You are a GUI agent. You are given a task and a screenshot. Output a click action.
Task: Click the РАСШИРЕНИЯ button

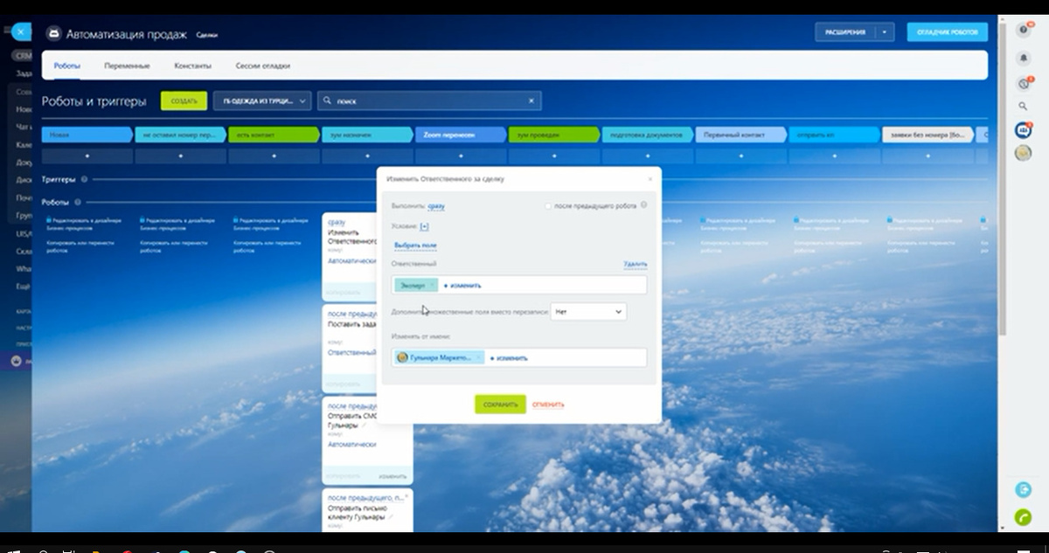tap(845, 32)
